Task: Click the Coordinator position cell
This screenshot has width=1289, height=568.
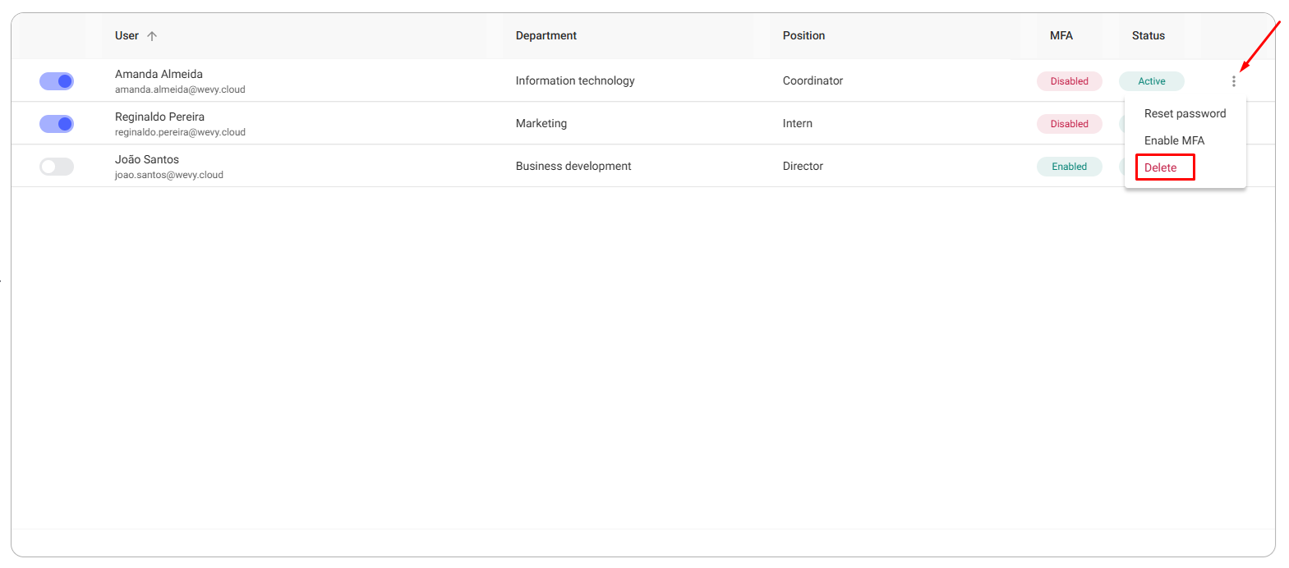Action: pos(813,80)
